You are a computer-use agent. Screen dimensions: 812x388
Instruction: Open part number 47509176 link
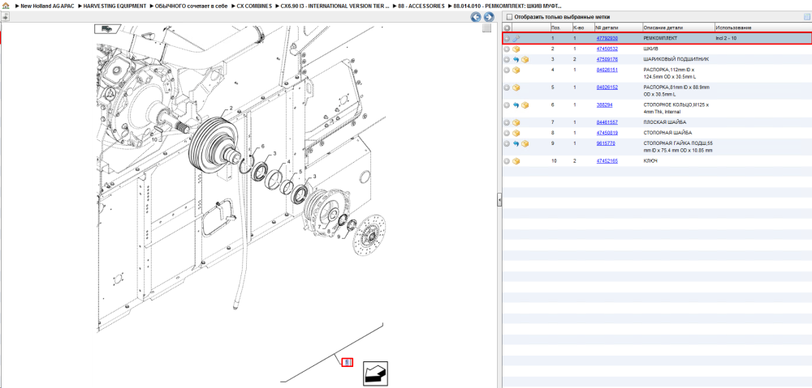pos(607,59)
